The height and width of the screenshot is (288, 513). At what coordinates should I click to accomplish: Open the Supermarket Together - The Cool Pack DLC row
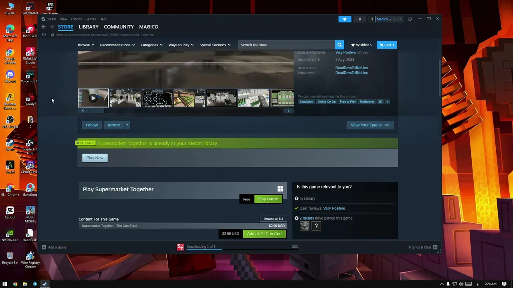[x=183, y=226]
